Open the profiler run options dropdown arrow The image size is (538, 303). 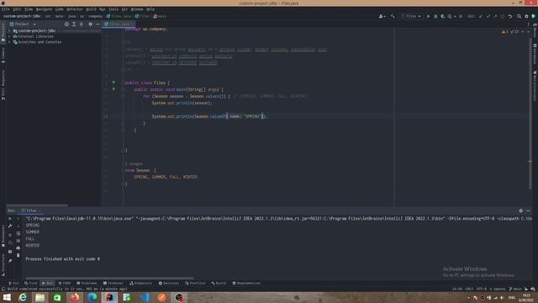point(455,16)
